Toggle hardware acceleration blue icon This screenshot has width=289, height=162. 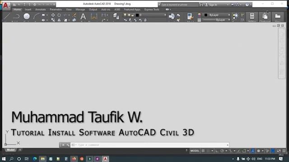273,151
